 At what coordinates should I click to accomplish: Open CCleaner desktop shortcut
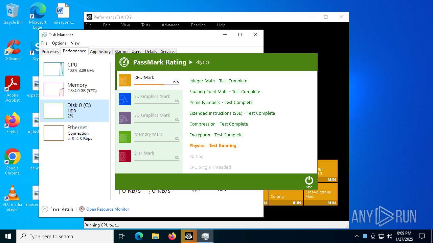pyautogui.click(x=13, y=51)
